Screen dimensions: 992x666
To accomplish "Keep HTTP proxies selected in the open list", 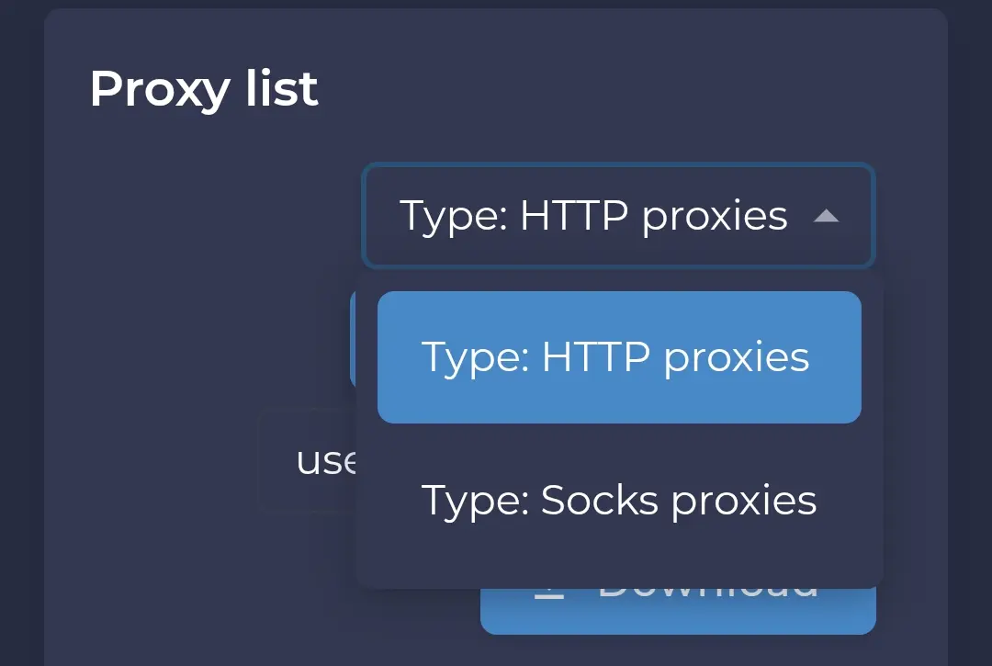I will pyautogui.click(x=619, y=357).
